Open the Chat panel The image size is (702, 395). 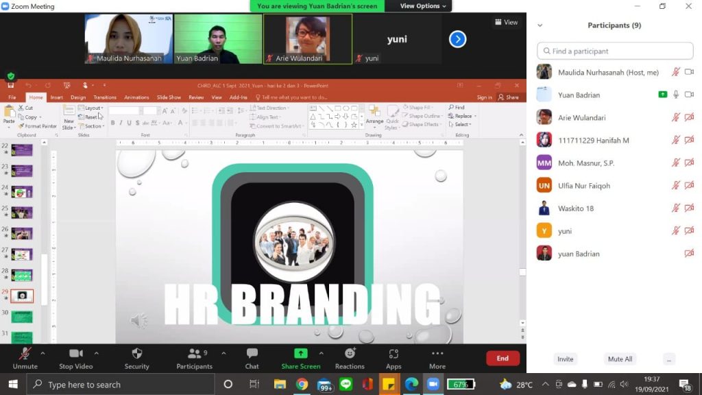[x=252, y=358]
